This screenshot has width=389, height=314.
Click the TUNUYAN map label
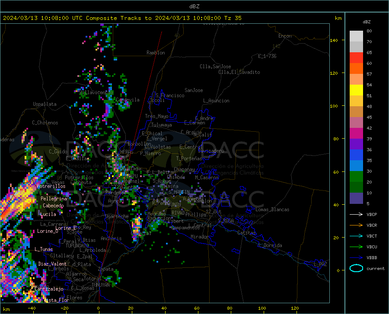101,285
